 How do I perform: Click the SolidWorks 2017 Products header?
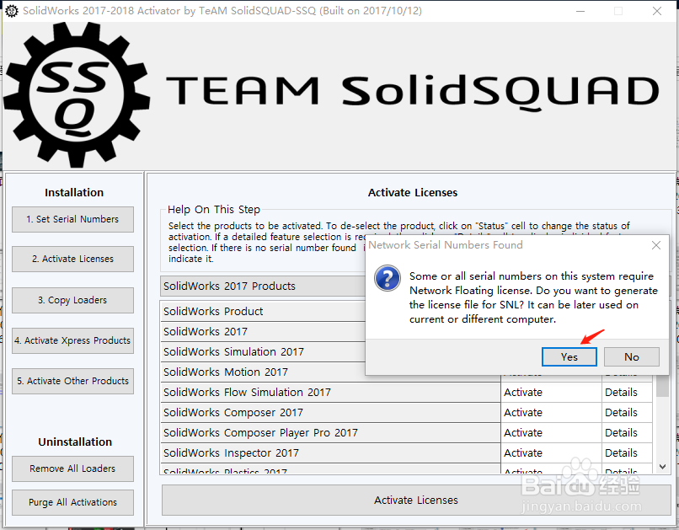(x=263, y=286)
